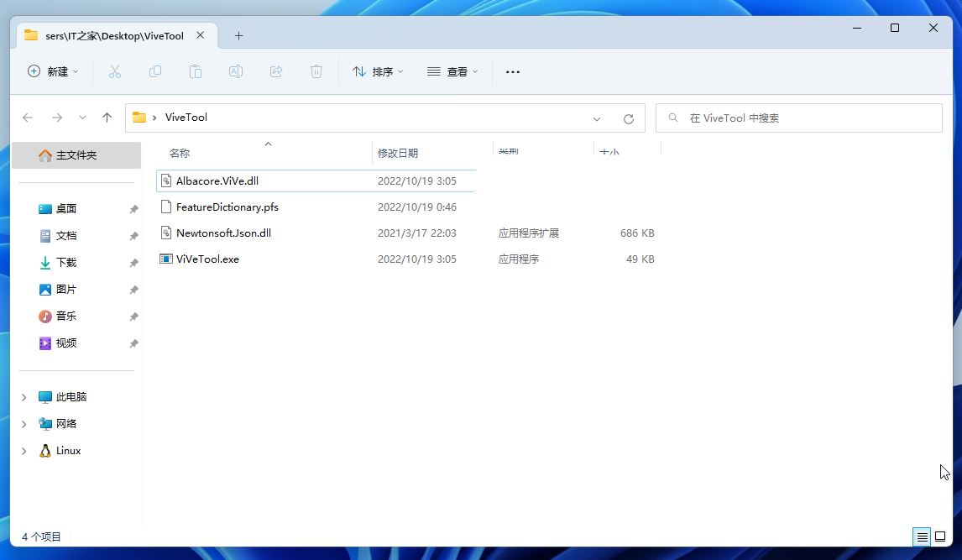Click the Paste clipboard icon

click(x=196, y=72)
